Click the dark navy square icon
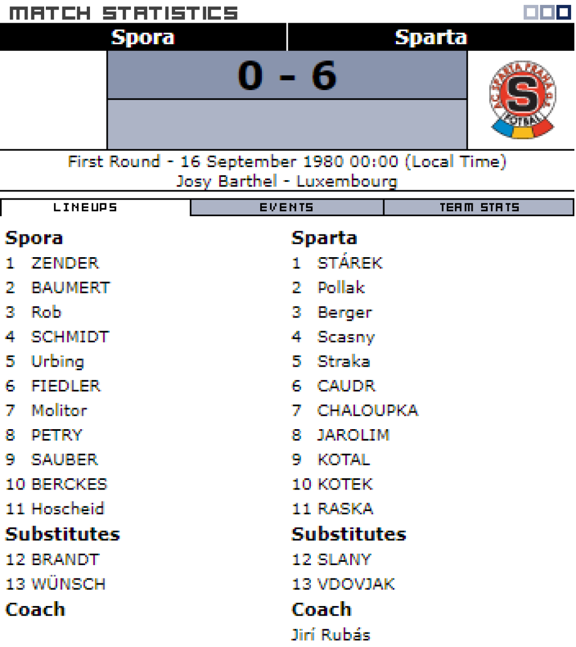Screen dimensions: 576x647 564,12
